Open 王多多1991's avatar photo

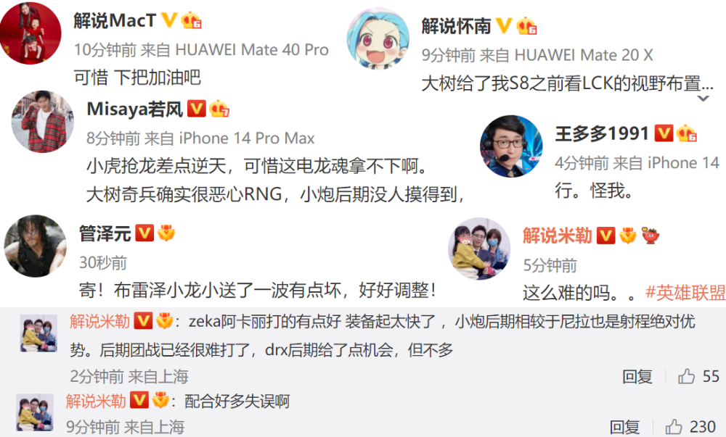(510, 146)
